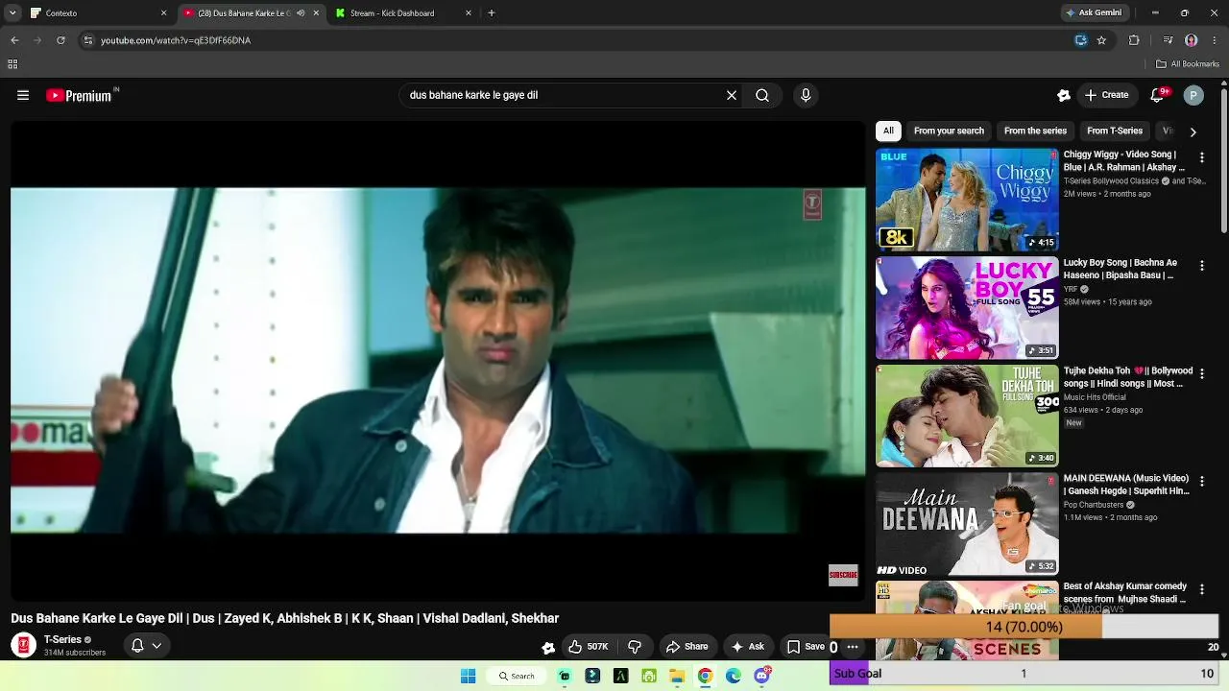Image resolution: width=1229 pixels, height=691 pixels.
Task: Open options for Lucky Boy Song video
Action: point(1201,265)
